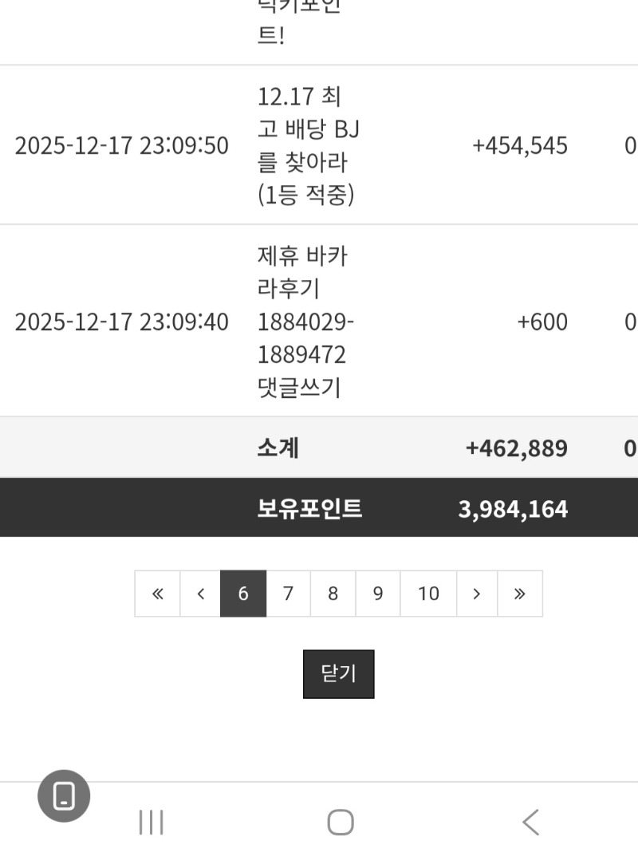Select current page 6 in pagination
Screen dimensions: 638x860
(243, 594)
